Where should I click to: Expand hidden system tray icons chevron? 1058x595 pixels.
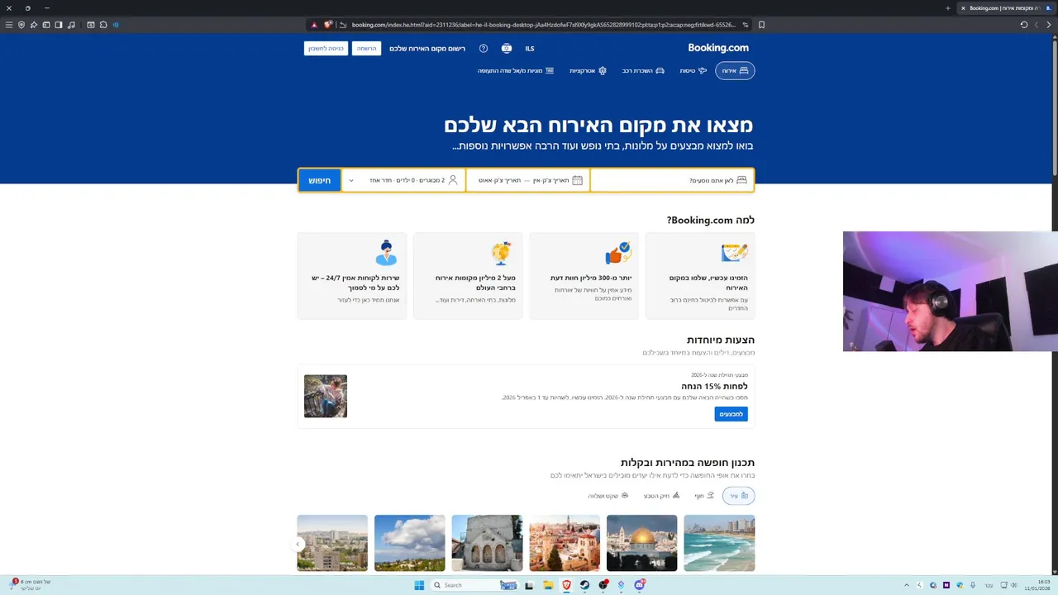(907, 585)
